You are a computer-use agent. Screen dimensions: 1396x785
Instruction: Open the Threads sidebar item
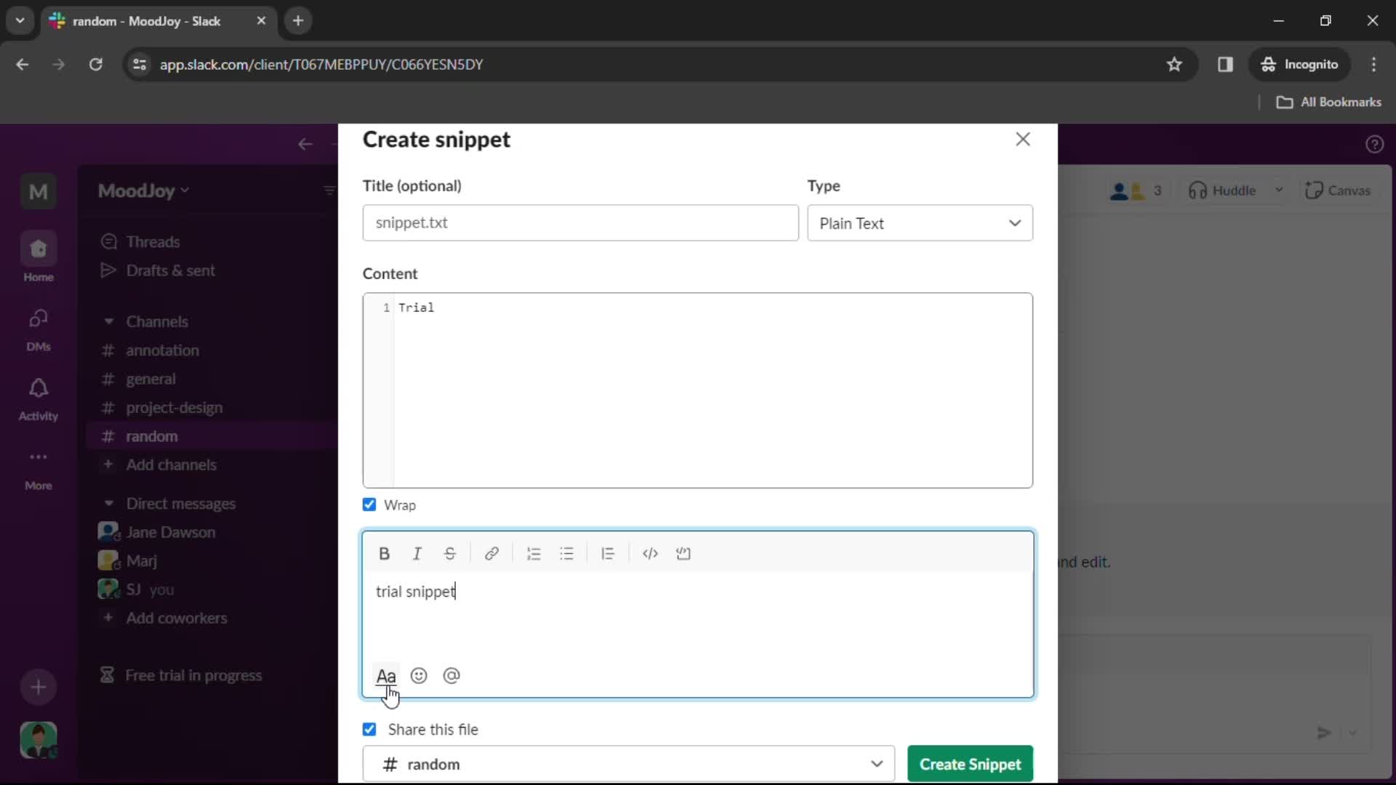point(153,241)
